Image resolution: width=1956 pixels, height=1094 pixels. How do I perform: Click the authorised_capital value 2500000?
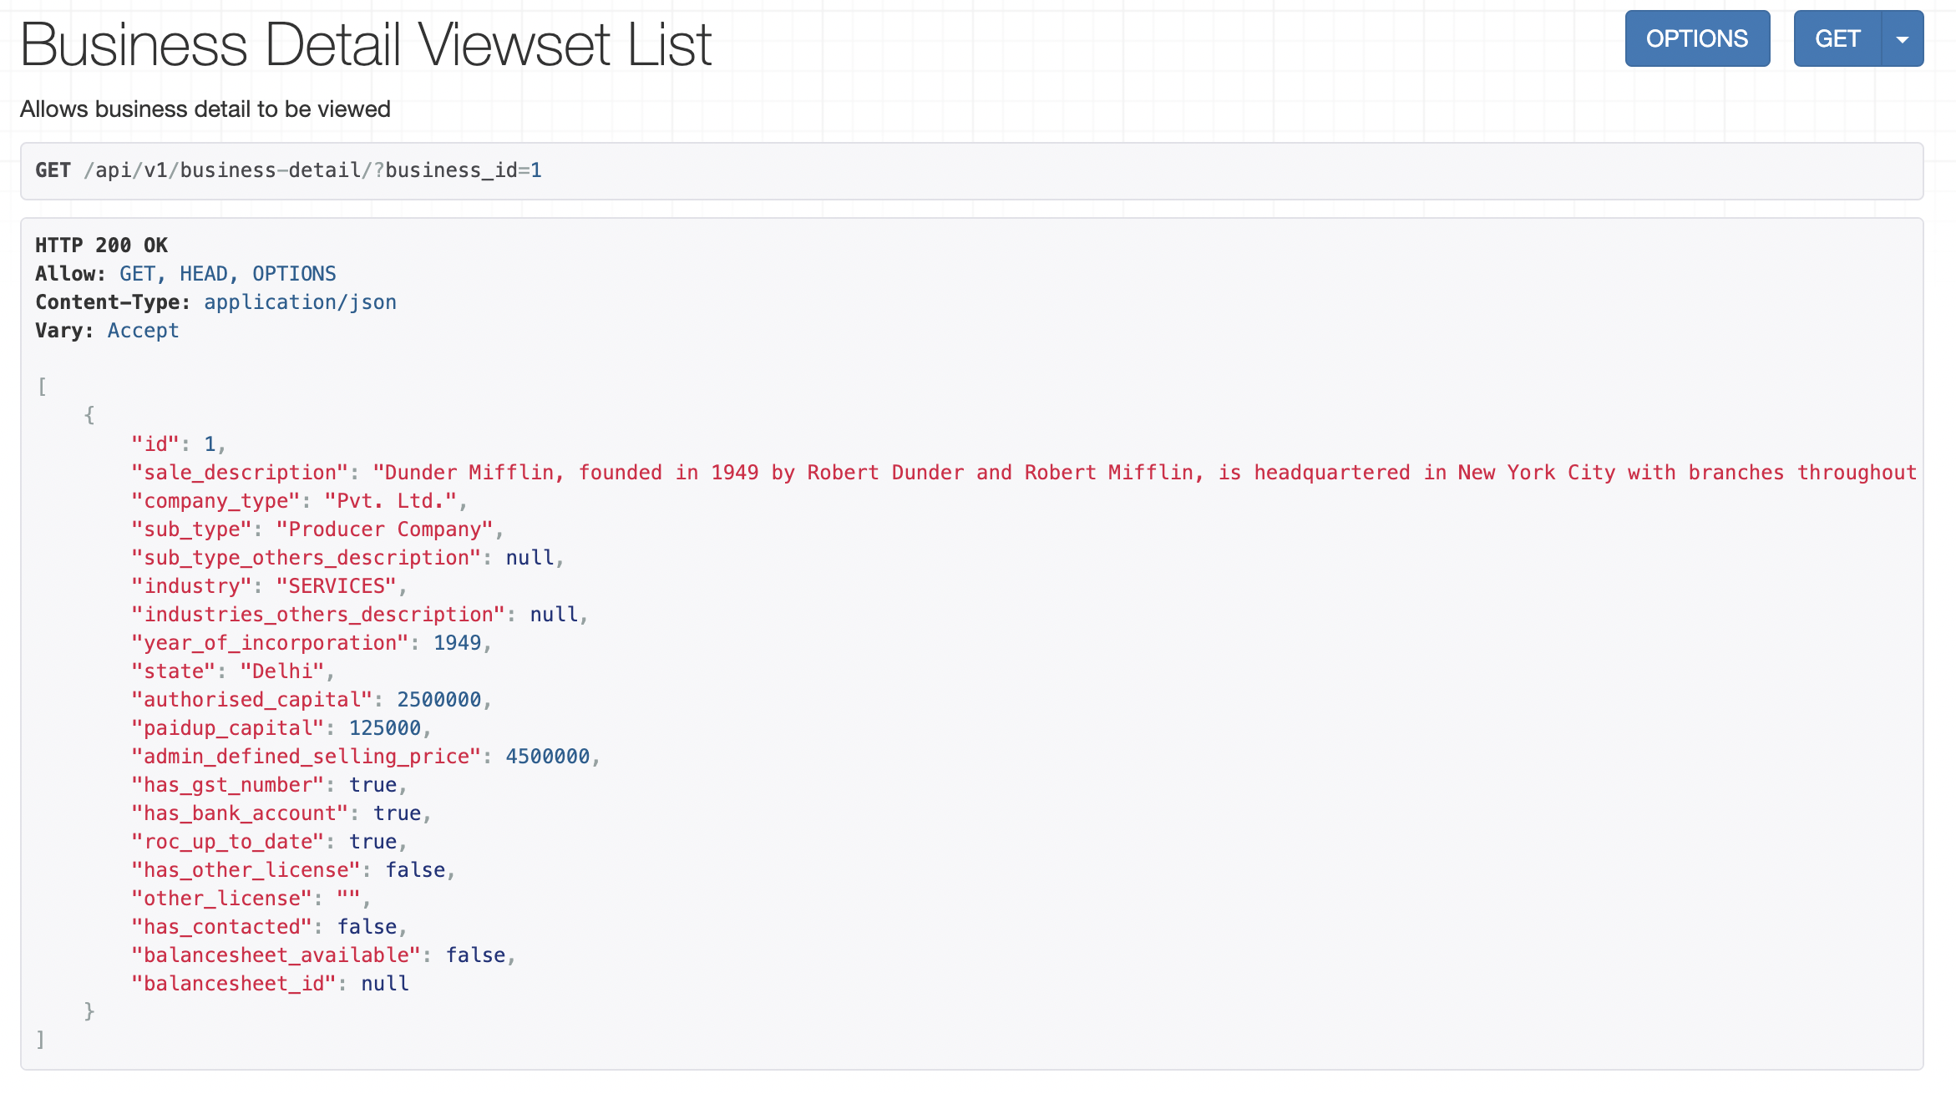(438, 700)
